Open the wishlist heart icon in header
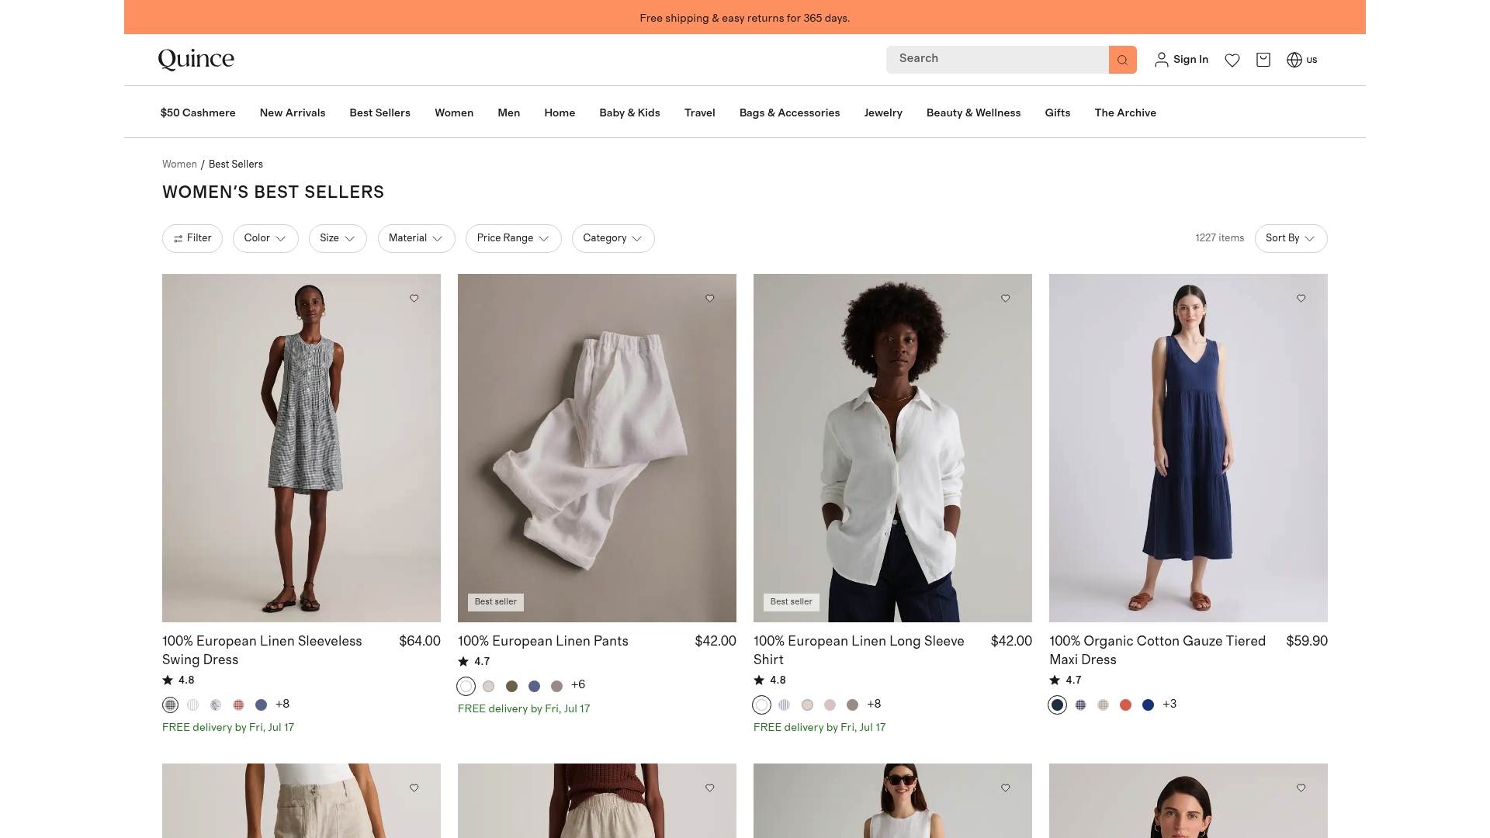Viewport: 1490px width, 838px height. click(x=1232, y=60)
